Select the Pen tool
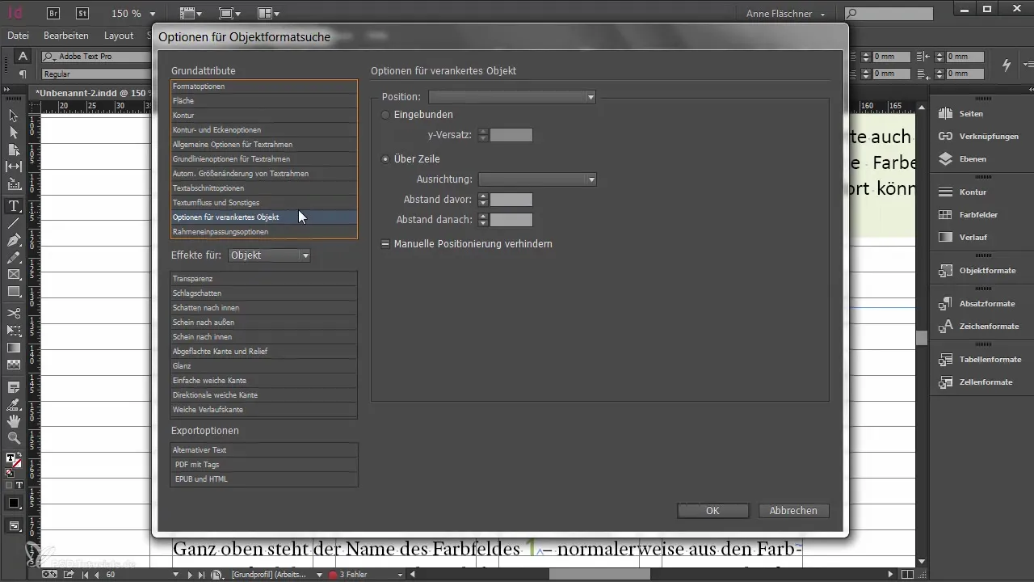This screenshot has width=1034, height=582. [x=14, y=240]
